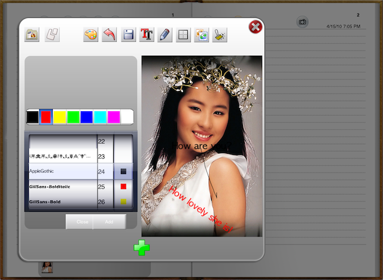Image resolution: width=383 pixels, height=280 pixels.
Task: Choose the pencil drawing tool
Action: click(165, 35)
